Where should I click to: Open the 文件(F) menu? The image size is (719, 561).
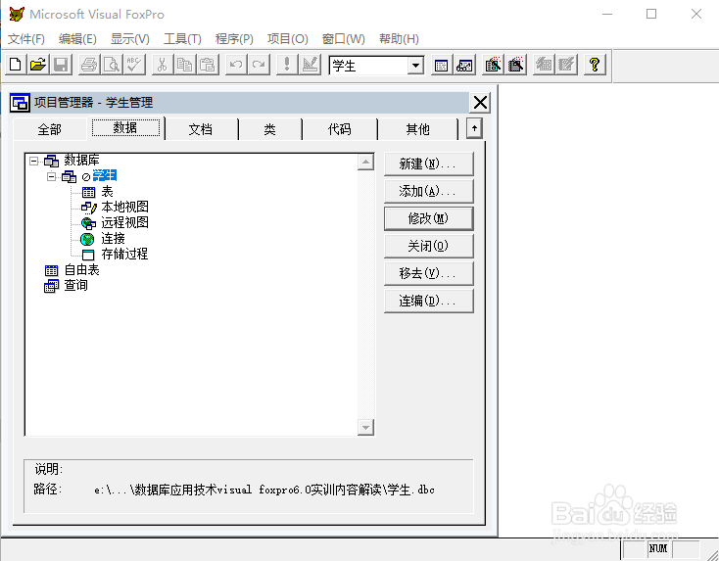(26, 39)
